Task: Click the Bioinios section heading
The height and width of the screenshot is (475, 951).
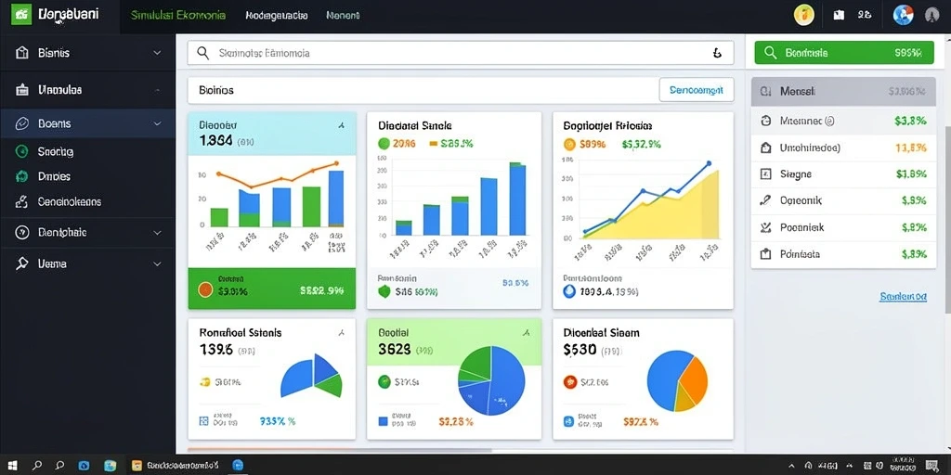Action: [x=216, y=90]
